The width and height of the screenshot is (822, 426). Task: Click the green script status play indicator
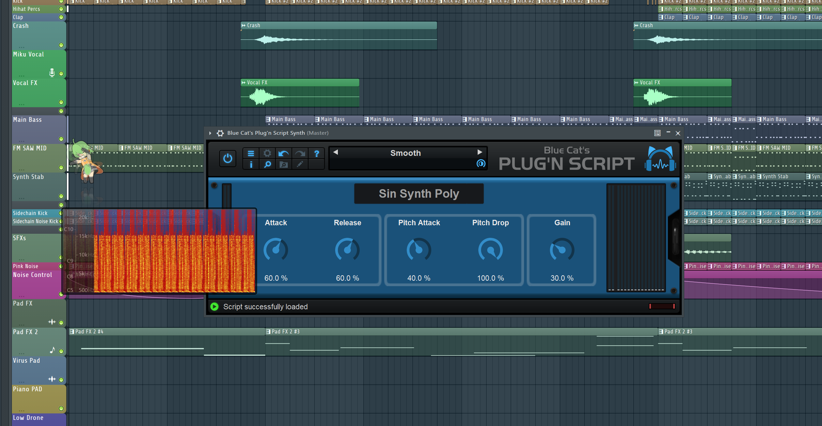point(214,307)
